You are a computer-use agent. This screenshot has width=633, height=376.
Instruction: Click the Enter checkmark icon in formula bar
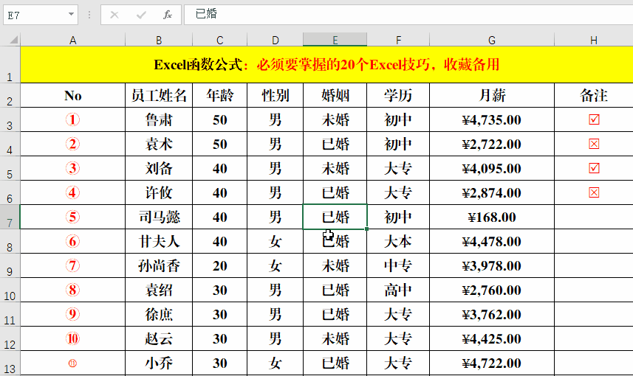(141, 15)
